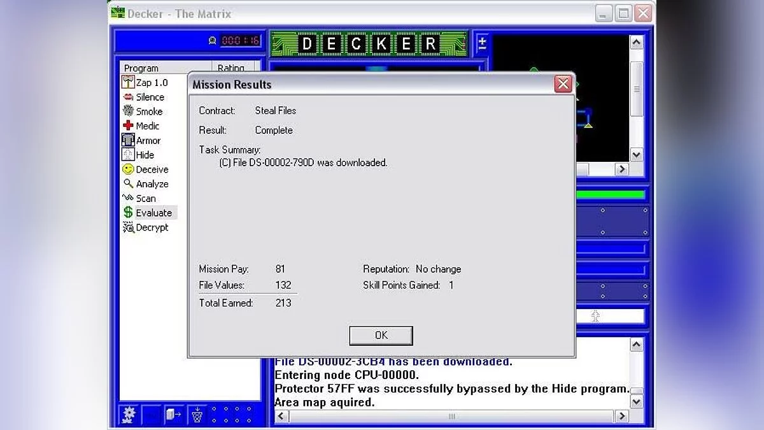
Task: Click 'Skill Points Gained: 1' text
Action: coord(408,285)
